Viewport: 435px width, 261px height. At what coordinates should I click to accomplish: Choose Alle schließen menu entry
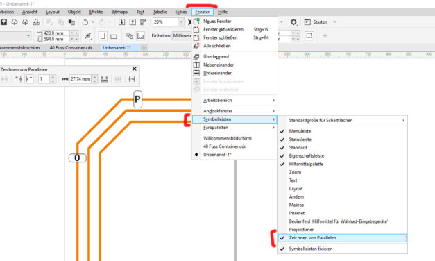pos(234,46)
